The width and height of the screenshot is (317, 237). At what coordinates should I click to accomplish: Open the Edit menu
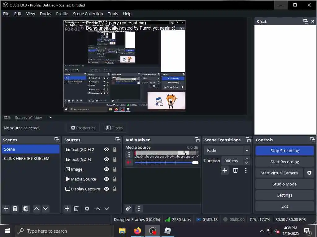(18, 14)
